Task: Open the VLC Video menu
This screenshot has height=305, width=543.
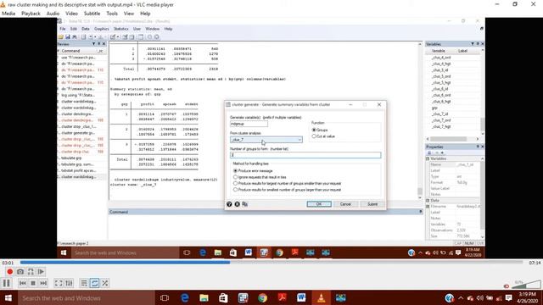Action: tap(71, 14)
